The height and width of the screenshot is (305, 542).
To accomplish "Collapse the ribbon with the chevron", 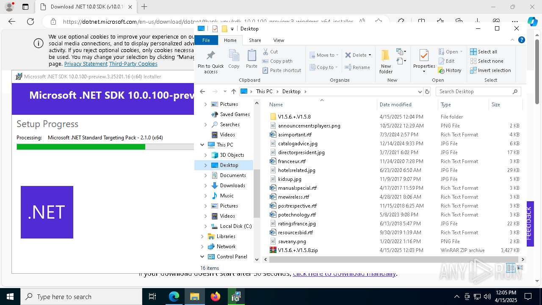I will tap(513, 40).
